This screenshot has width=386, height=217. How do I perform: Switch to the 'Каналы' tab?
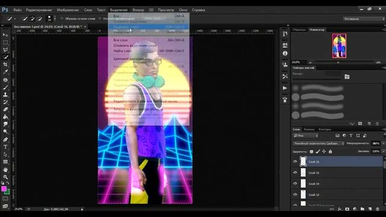[309, 129]
